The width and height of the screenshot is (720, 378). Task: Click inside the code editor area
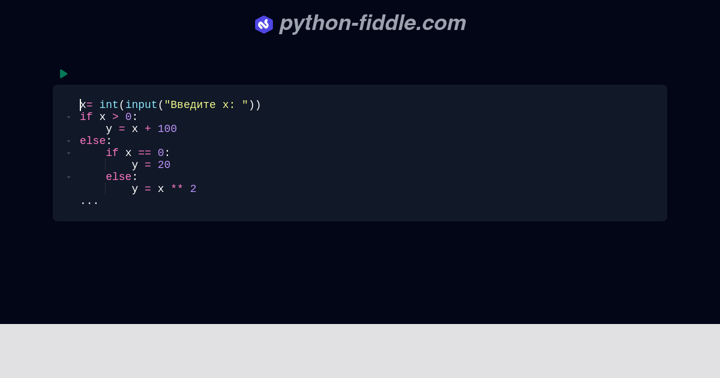[x=360, y=153]
